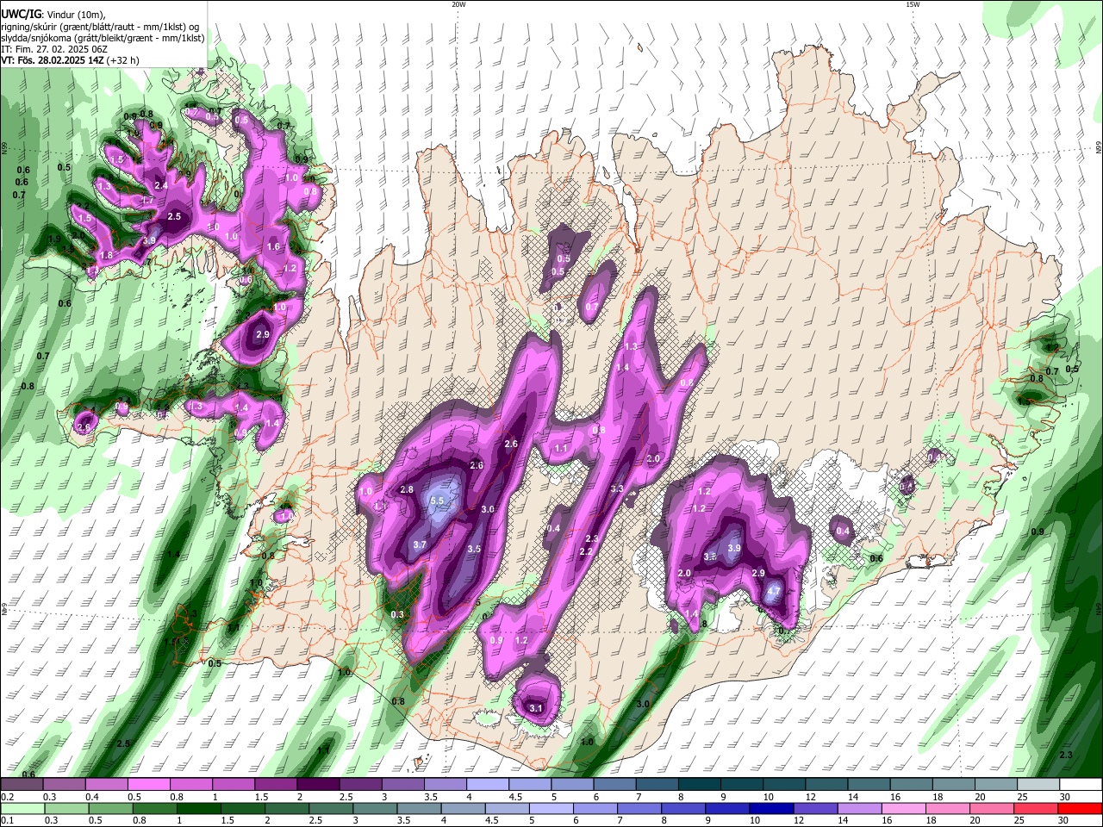Click the 3.3 precipitation value on the map
The image size is (1103, 827).
(617, 488)
